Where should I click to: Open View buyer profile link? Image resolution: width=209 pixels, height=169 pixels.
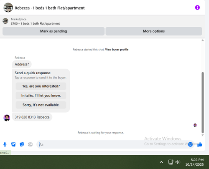(117, 50)
